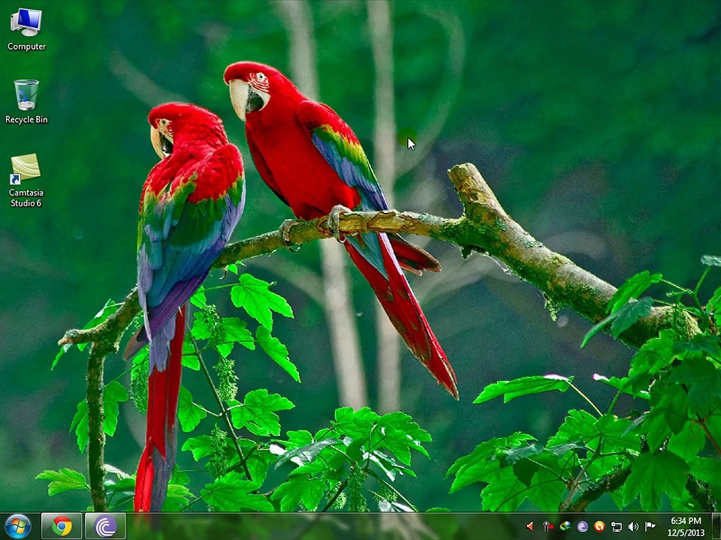The height and width of the screenshot is (540, 721).
Task: Click the BitTorrent system tray icon
Action: click(582, 526)
